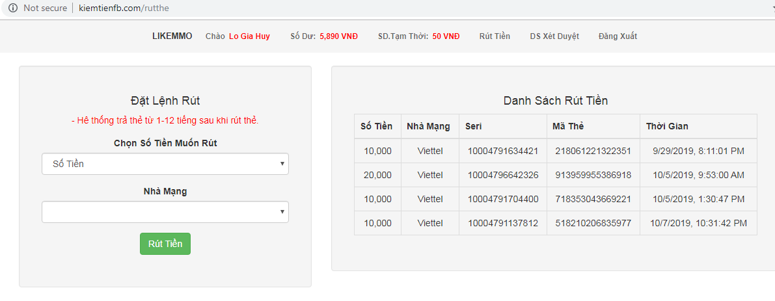Select the Số Tiền column header
This screenshot has height=301, width=775.
377,126
